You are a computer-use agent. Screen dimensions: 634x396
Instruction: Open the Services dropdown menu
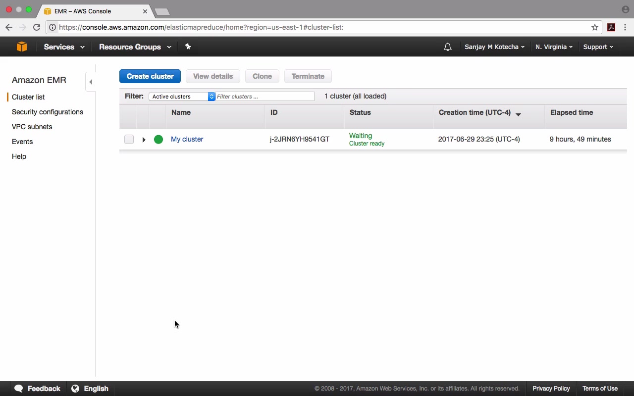click(x=64, y=47)
